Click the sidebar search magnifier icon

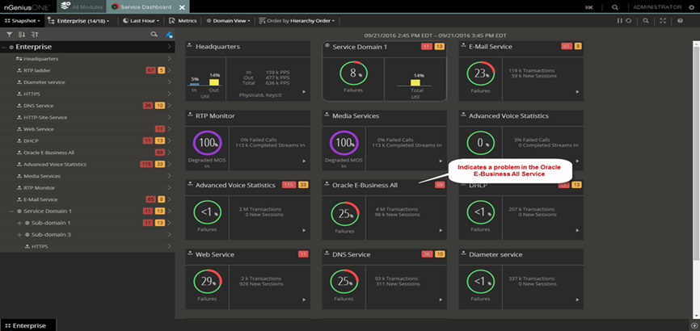(154, 36)
